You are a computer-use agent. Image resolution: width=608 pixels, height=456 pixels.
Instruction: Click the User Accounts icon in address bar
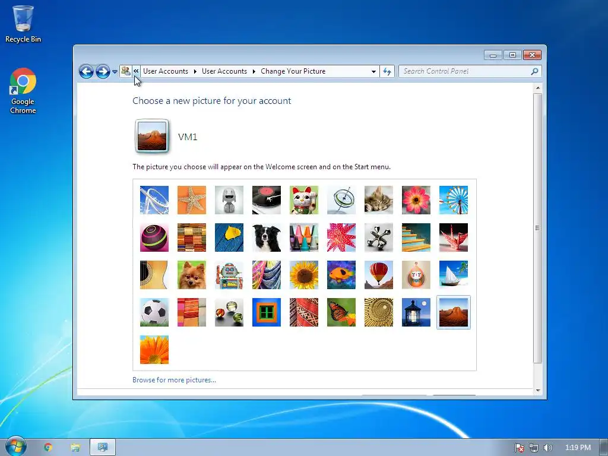[x=126, y=71]
